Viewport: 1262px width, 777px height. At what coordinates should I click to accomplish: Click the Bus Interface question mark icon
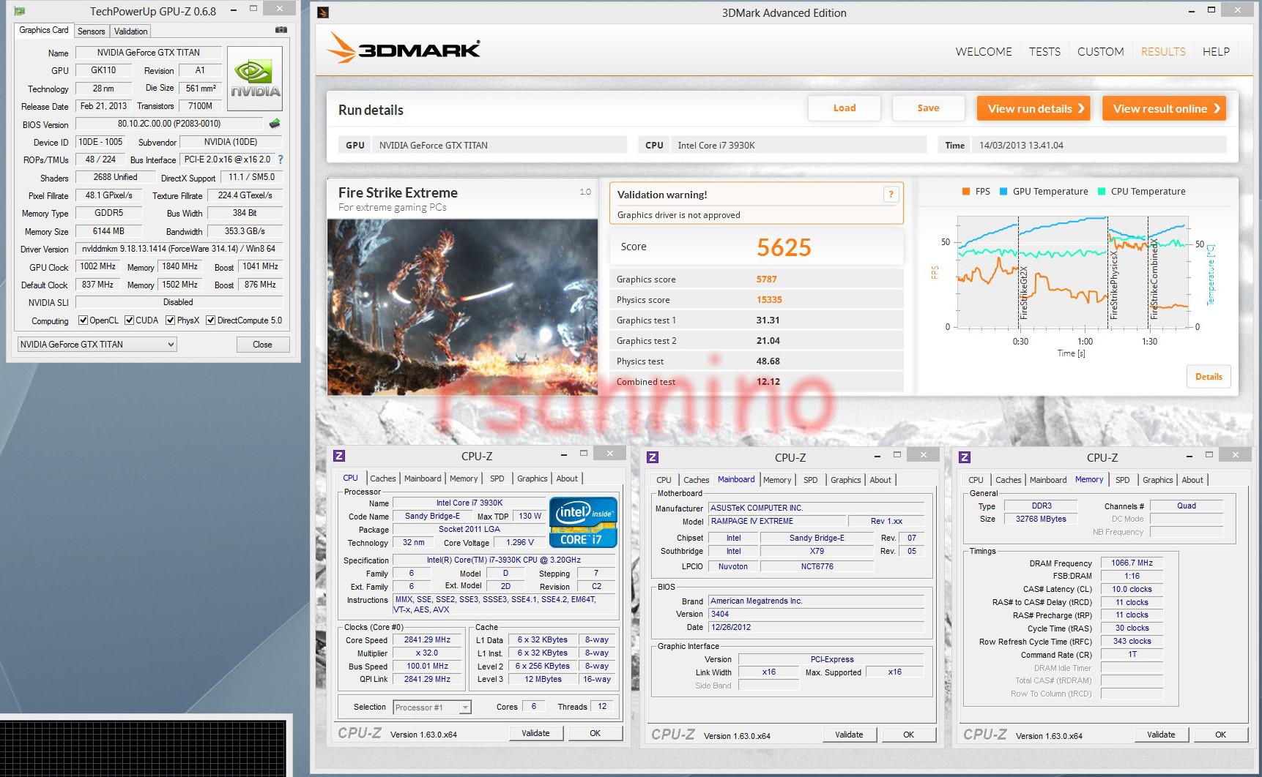point(280,159)
